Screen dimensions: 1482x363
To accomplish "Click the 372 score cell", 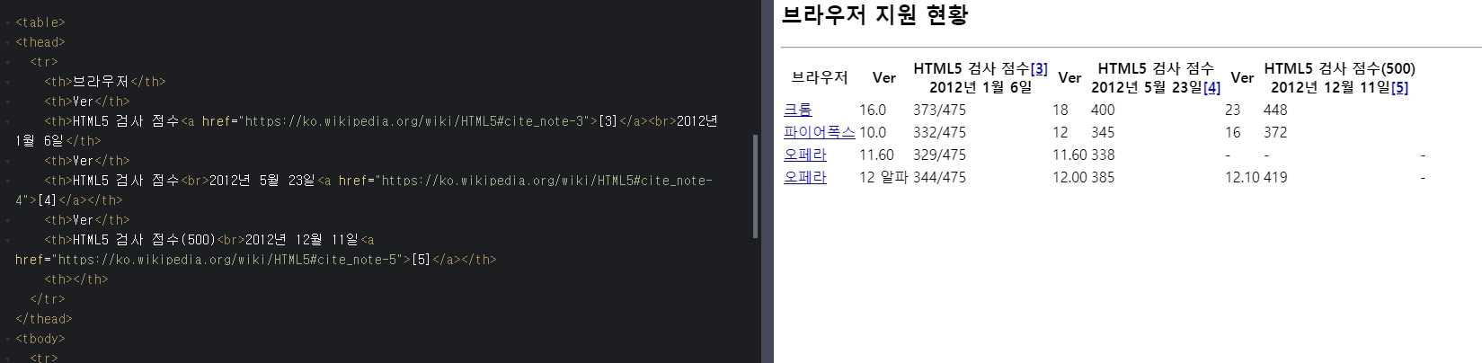I will pos(1275,132).
